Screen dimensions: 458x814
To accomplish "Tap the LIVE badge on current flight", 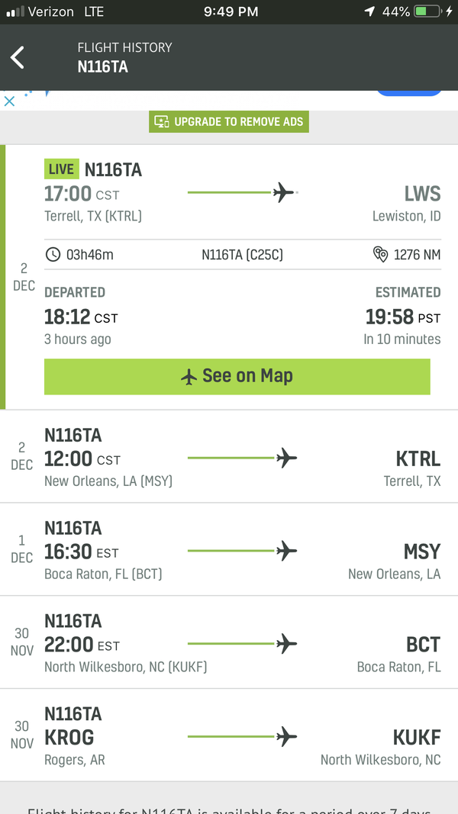I will pos(61,169).
